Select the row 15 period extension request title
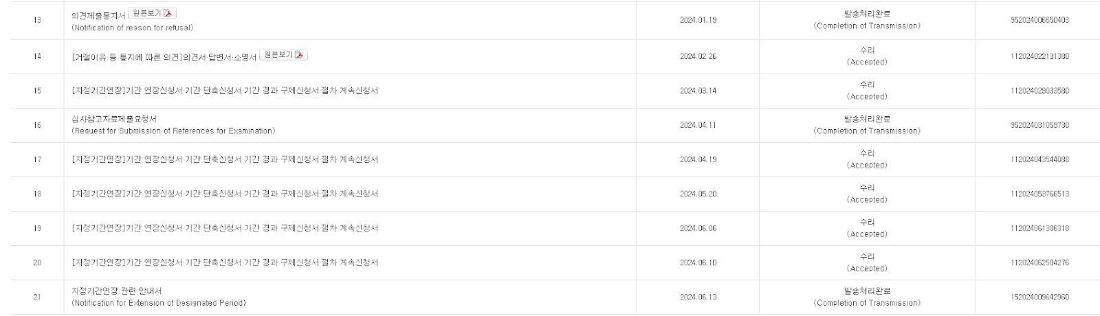Screen dimensions: 1100x316 point(225,91)
